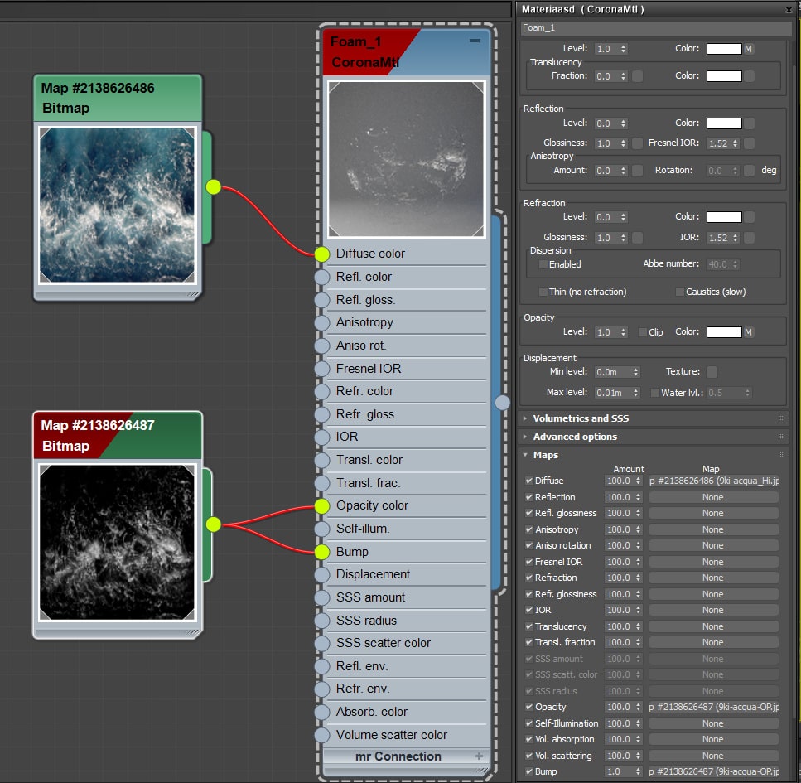Image resolution: width=801 pixels, height=783 pixels.
Task: Click the M button beside Opacity color
Action: [748, 332]
